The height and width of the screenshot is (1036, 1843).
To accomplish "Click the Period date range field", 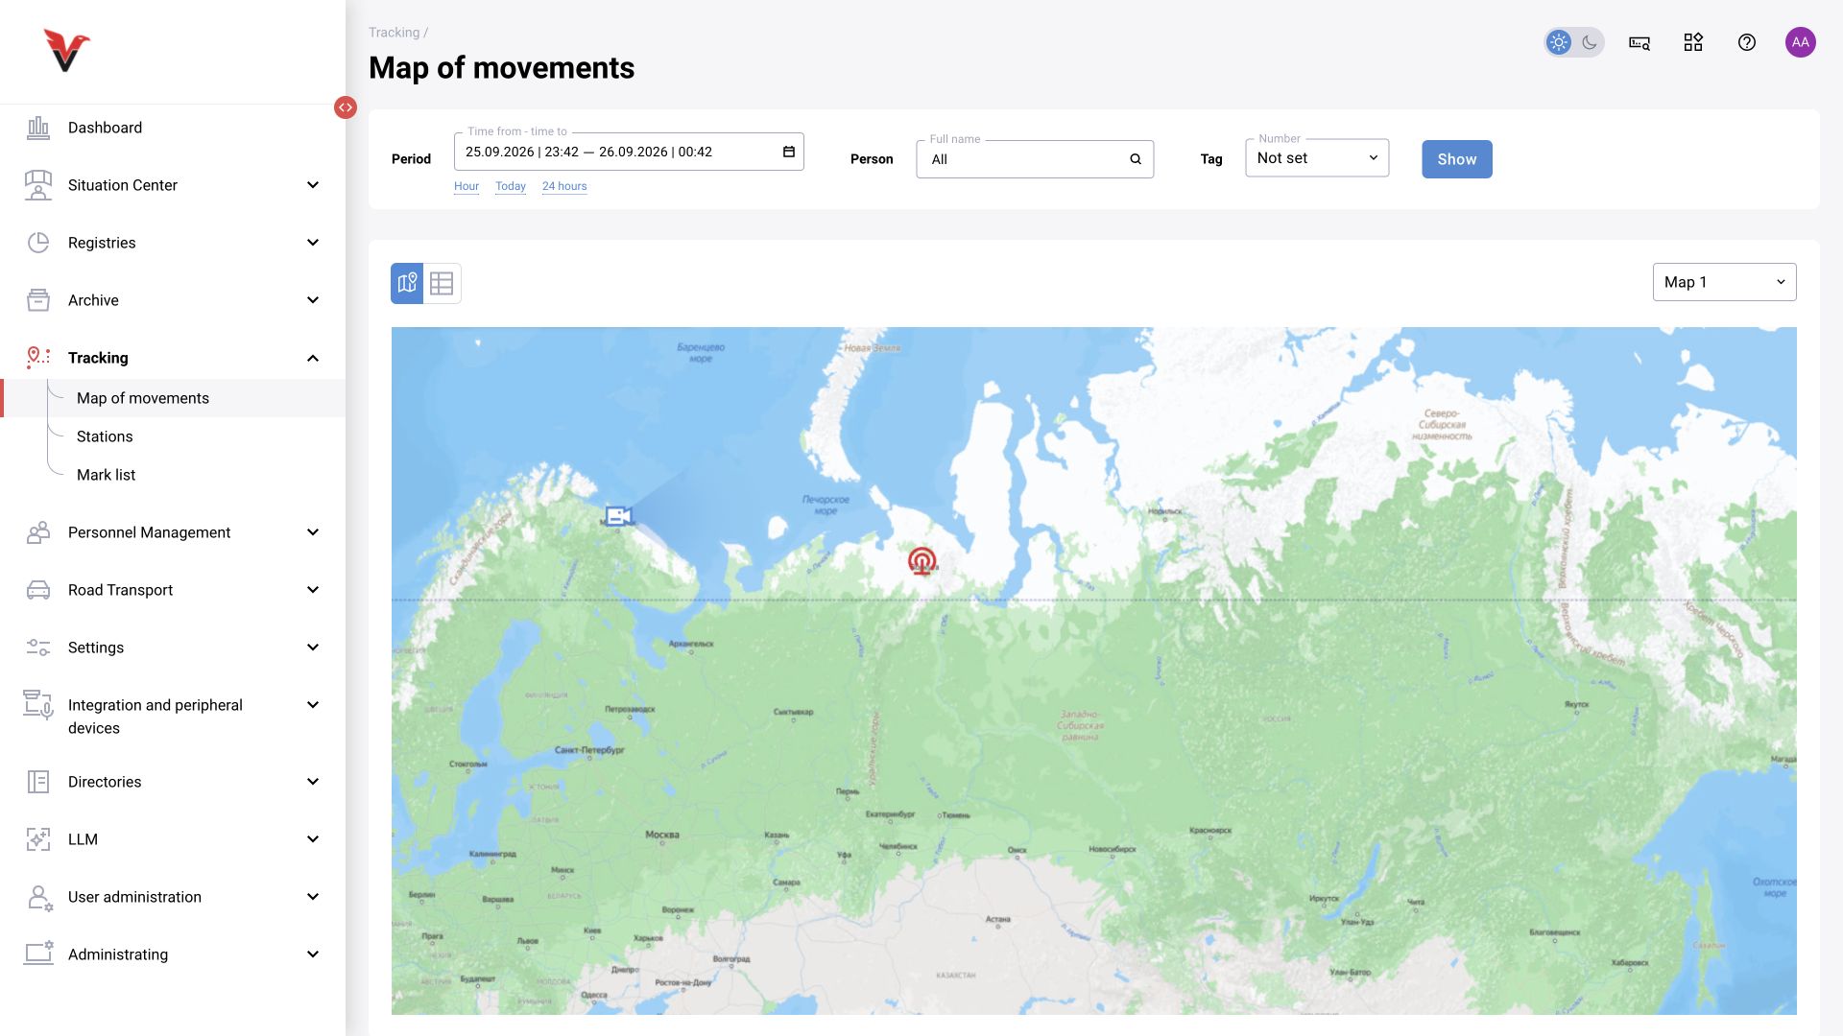I will (629, 152).
